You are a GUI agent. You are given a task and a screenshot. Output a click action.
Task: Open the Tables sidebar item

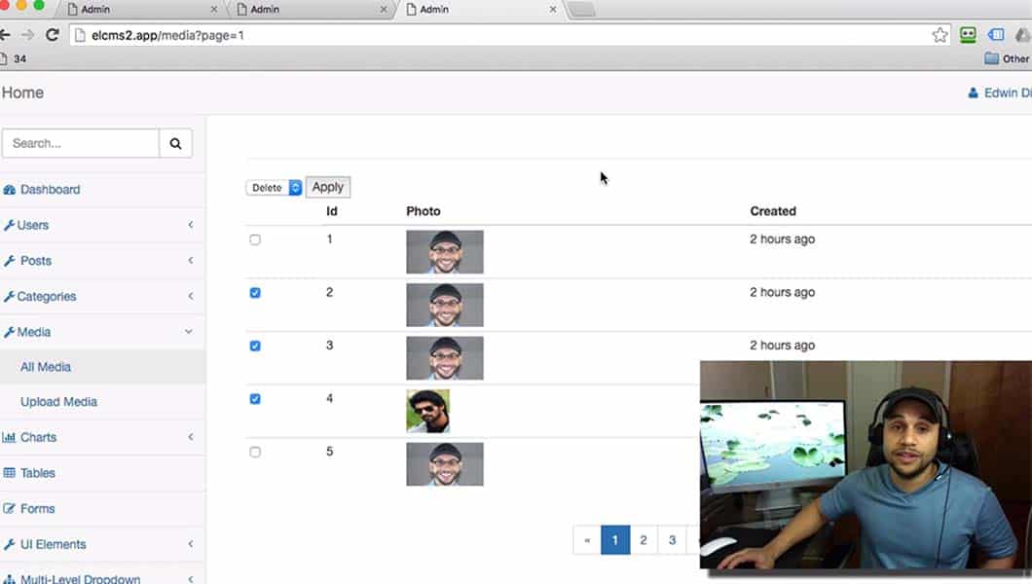(x=38, y=473)
